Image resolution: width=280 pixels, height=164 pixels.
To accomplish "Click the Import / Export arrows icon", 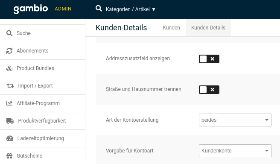I will [x=10, y=86].
